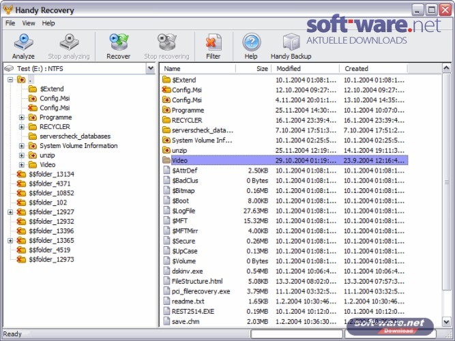Viewport: 455px width, 341px height.
Task: Click the 27.63MB size value of $LogFile
Action: click(256, 211)
